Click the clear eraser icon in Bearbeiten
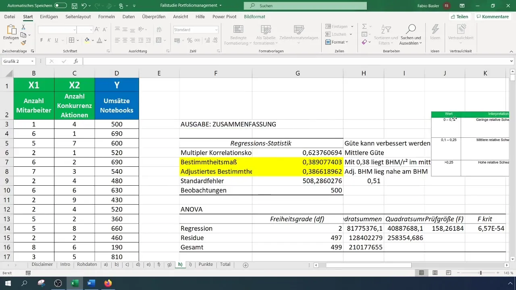Image resolution: width=516 pixels, height=290 pixels. click(x=364, y=42)
